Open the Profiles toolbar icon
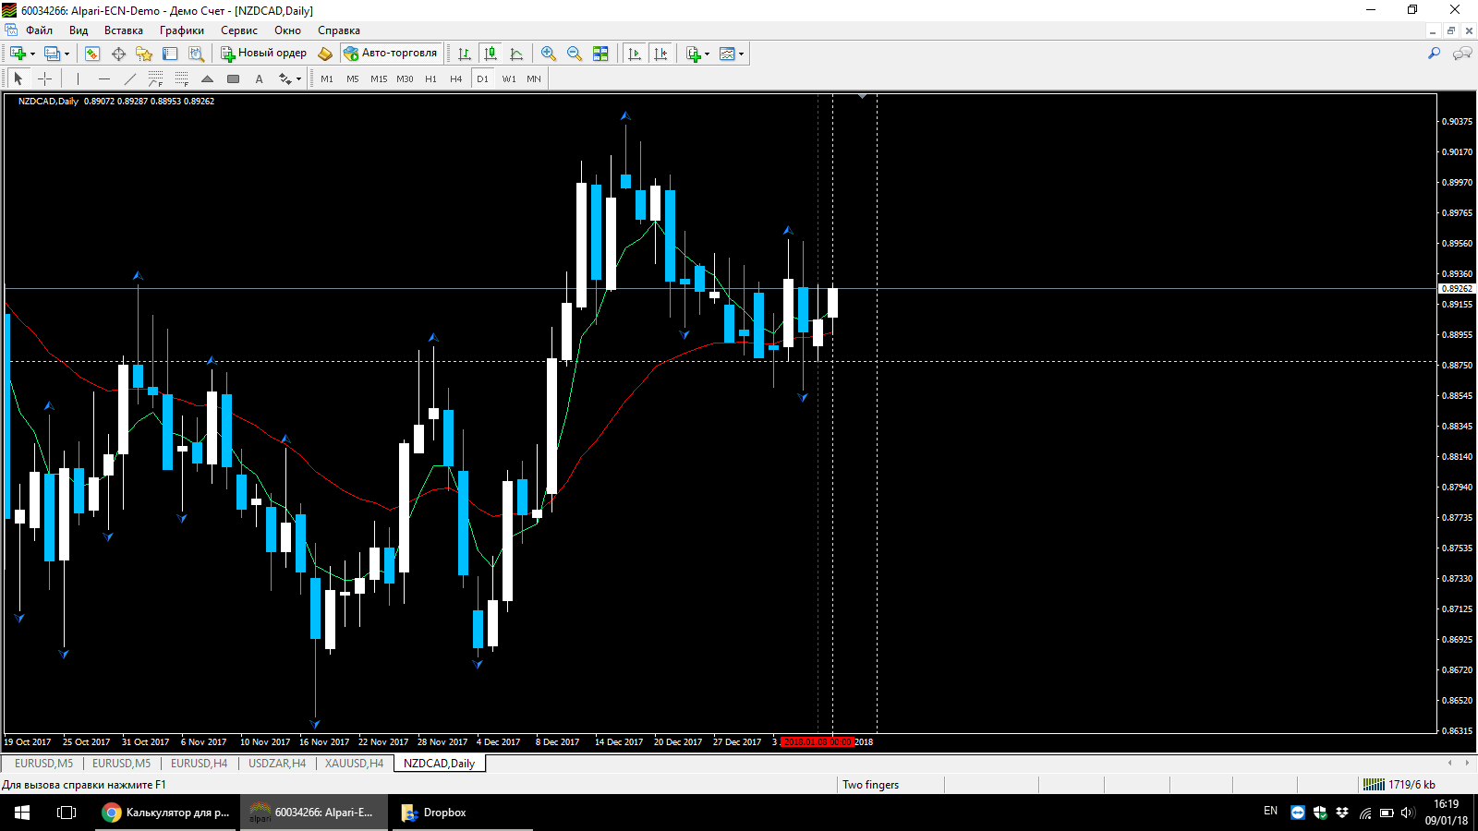Image resolution: width=1478 pixels, height=831 pixels. [53, 54]
